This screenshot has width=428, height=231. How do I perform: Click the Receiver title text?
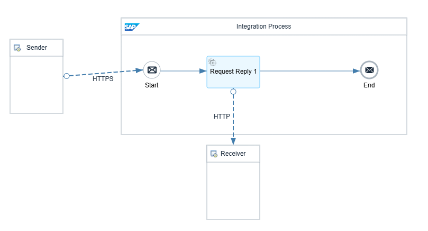pos(233,154)
